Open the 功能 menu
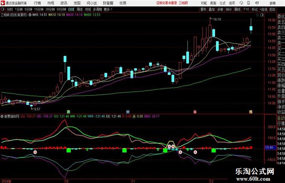Screen dimensions: 285x183 pyautogui.click(x=204, y=3)
